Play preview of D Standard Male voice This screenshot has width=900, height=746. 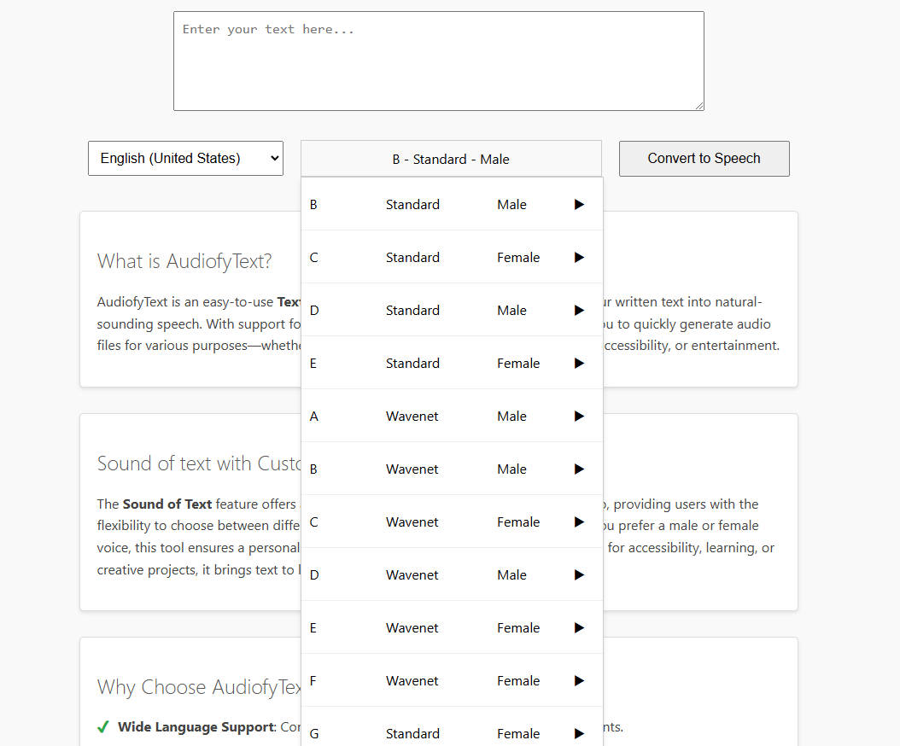(x=579, y=311)
